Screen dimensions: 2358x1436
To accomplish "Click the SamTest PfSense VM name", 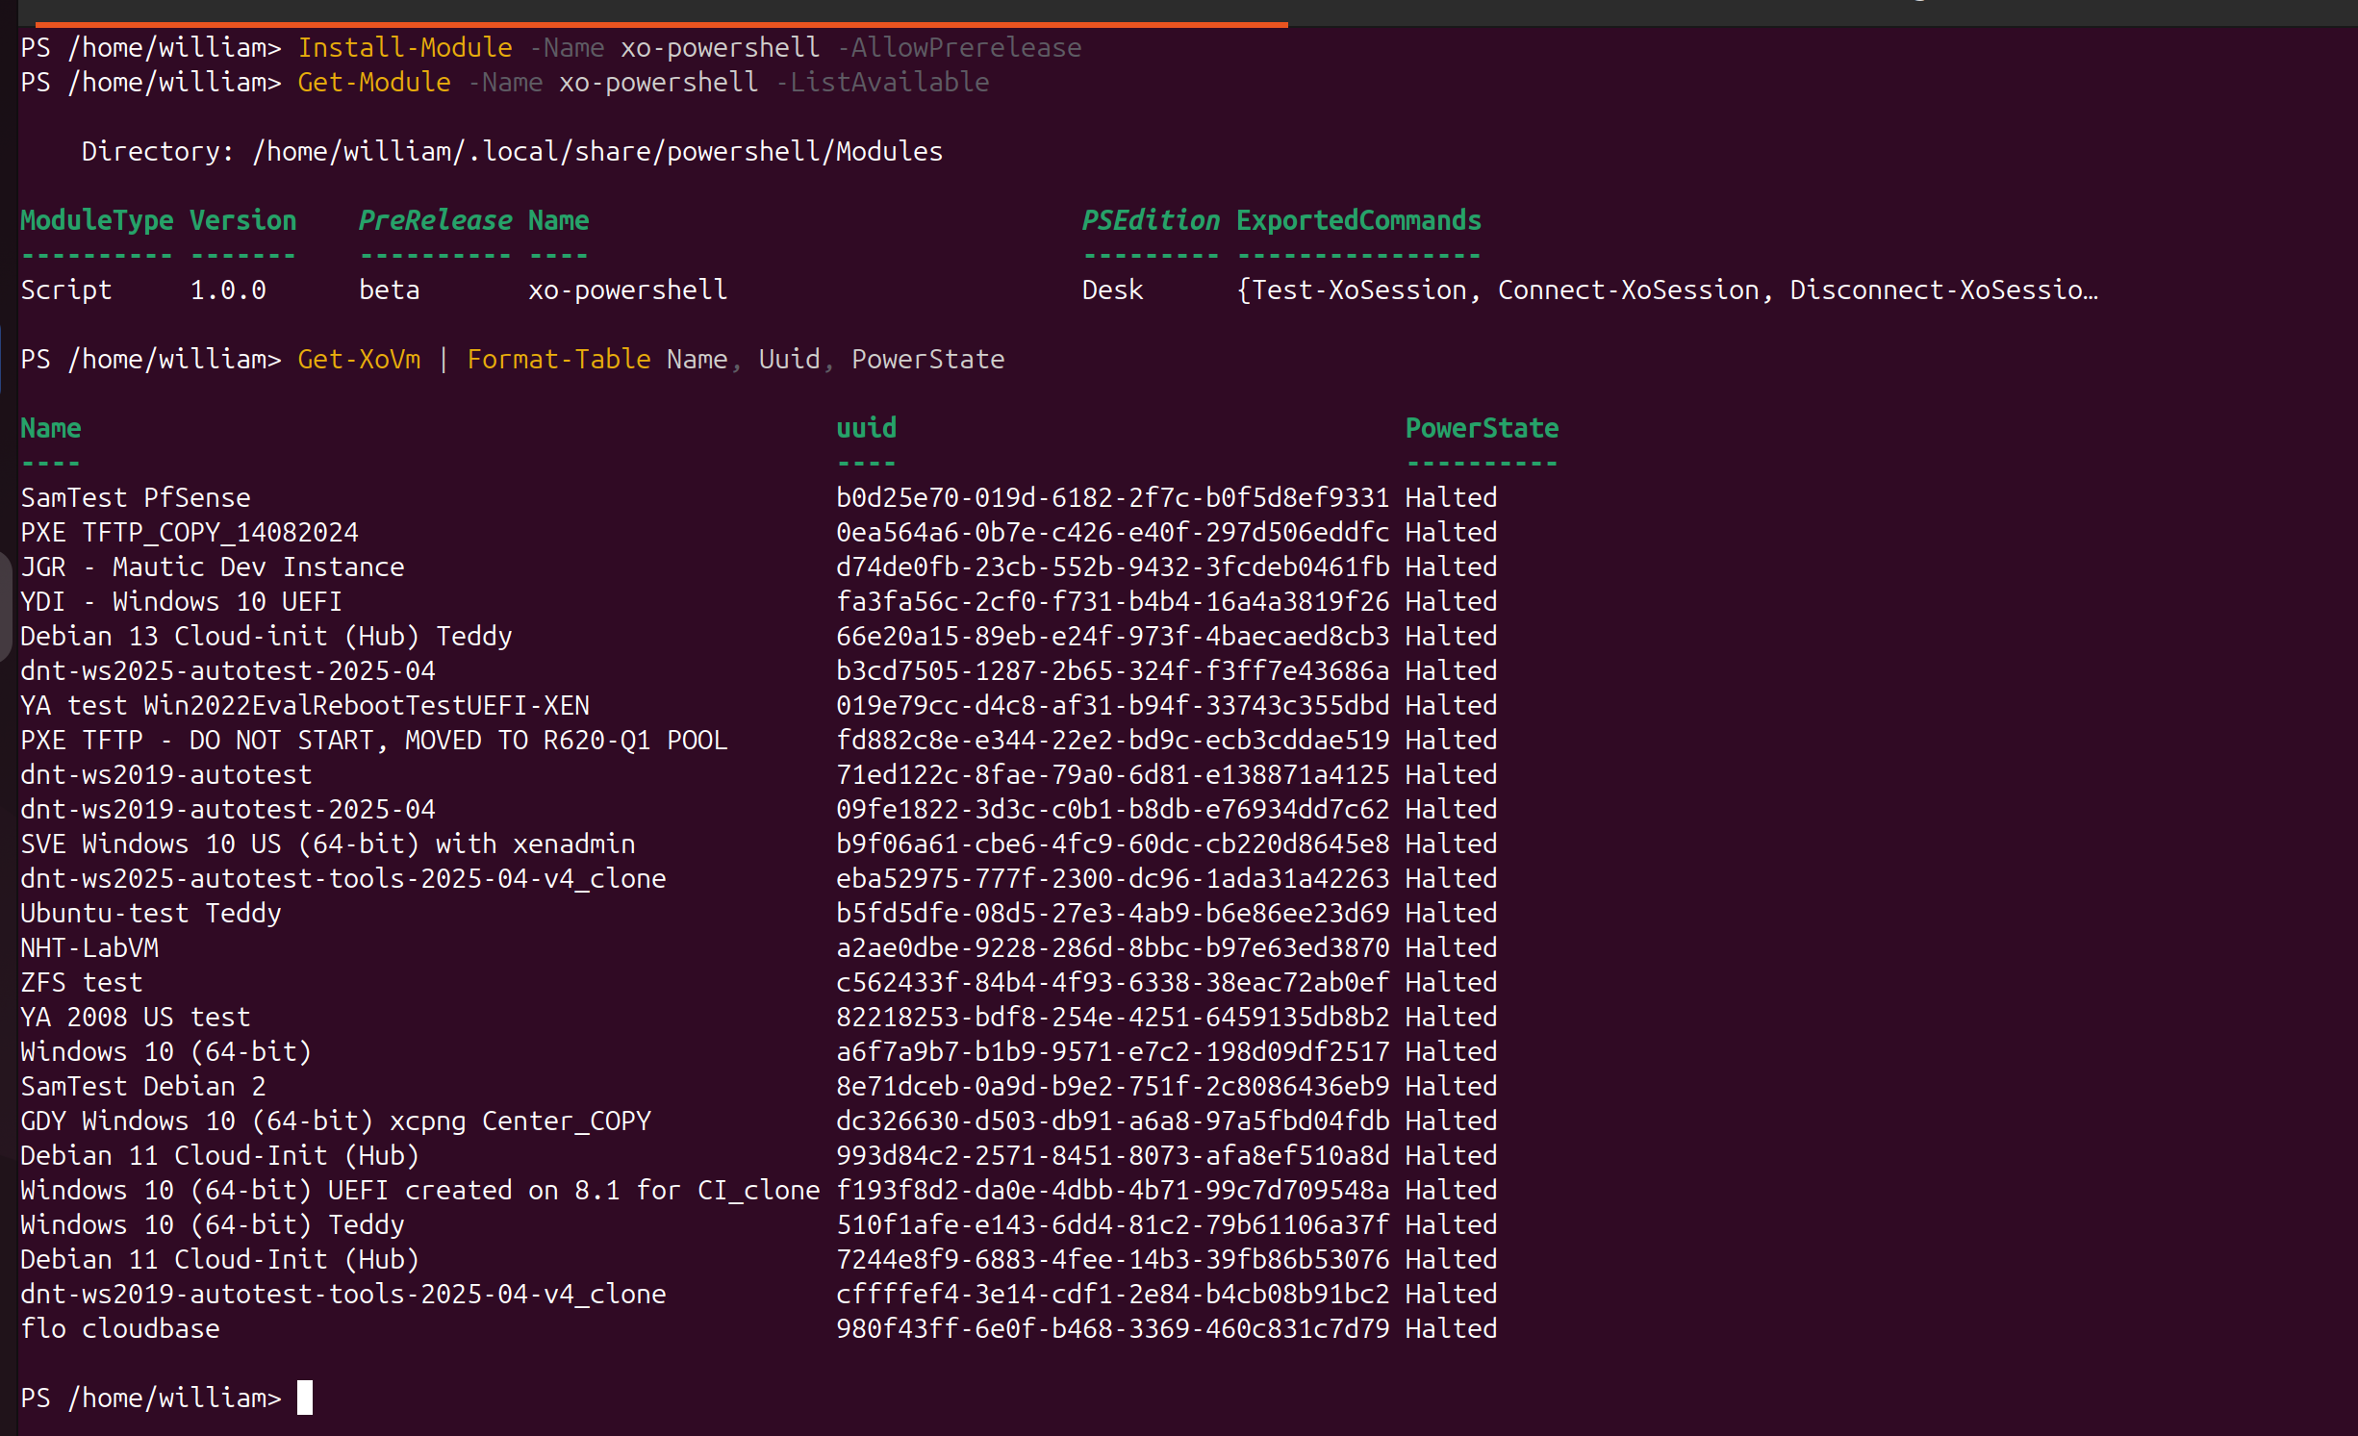I will pos(135,497).
